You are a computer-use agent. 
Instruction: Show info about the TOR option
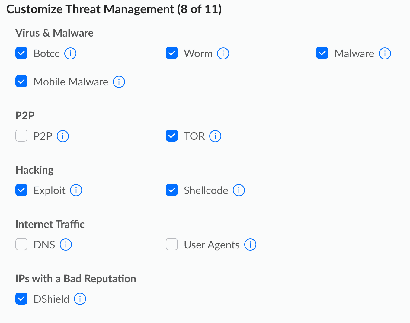pyautogui.click(x=215, y=136)
